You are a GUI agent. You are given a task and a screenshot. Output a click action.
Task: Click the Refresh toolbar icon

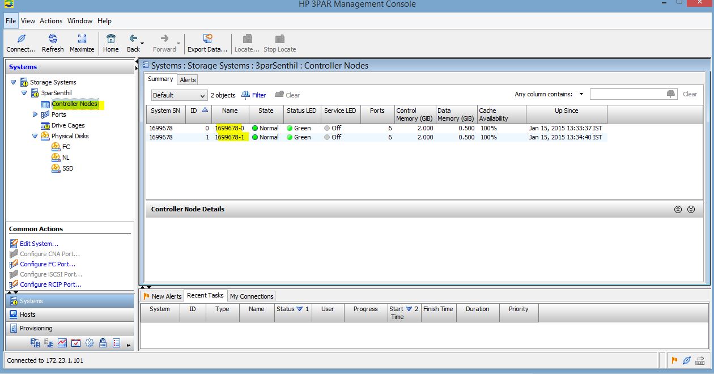click(x=52, y=40)
